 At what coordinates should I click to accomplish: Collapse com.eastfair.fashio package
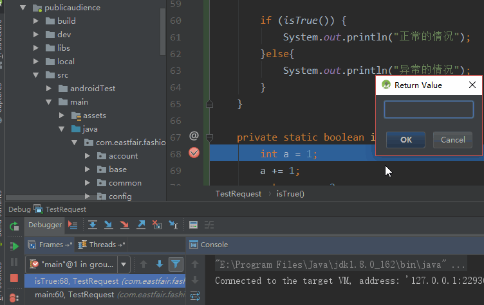pos(75,143)
